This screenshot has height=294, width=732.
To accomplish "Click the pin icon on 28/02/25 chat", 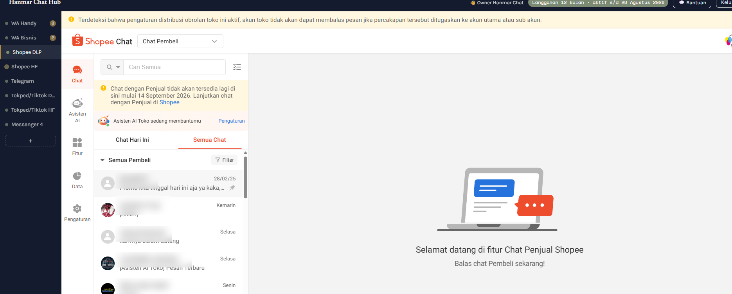I will coord(232,188).
